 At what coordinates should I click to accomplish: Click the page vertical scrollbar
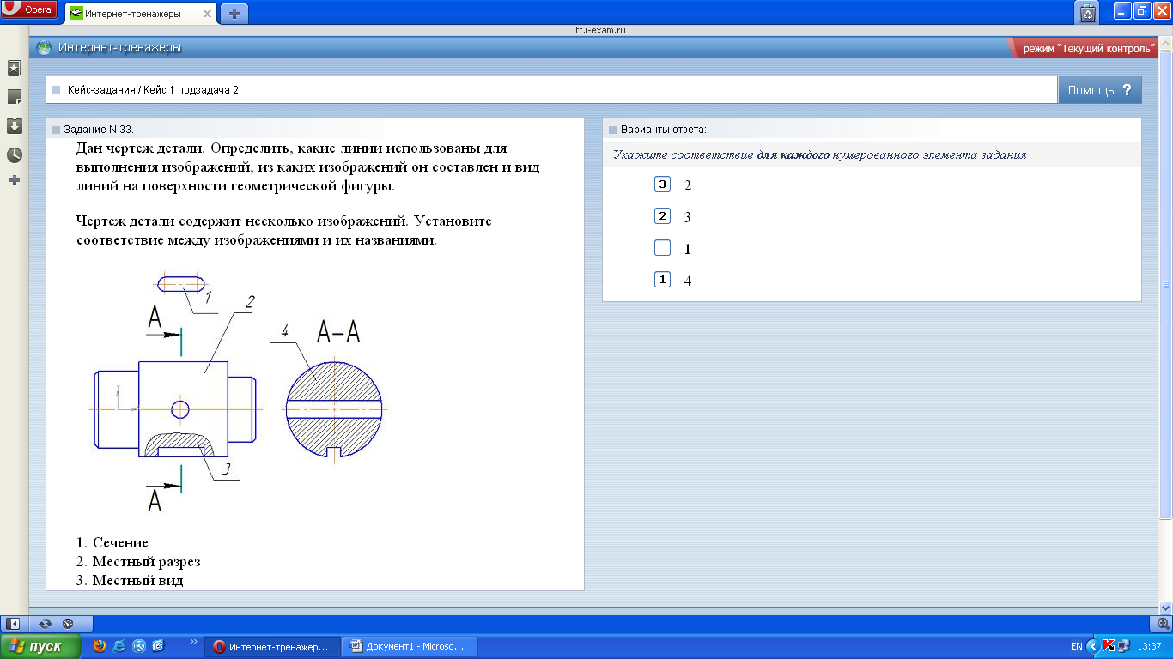pos(1166,283)
